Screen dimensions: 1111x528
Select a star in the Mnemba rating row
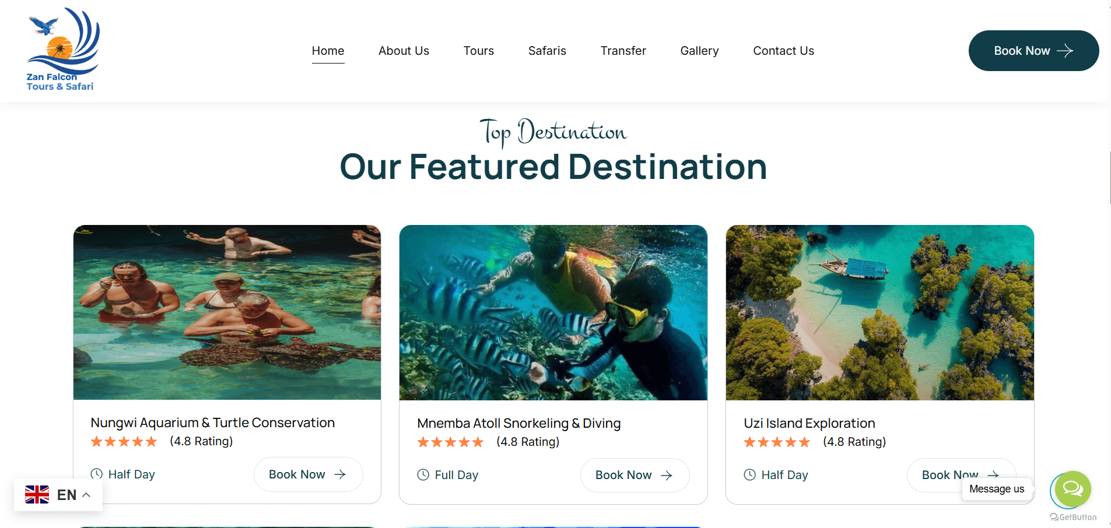(450, 442)
